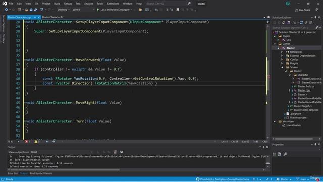Click the Alphabetical icon in Properties panel
Image resolution: width=323 pixels, height=182 pixels.
[279, 154]
